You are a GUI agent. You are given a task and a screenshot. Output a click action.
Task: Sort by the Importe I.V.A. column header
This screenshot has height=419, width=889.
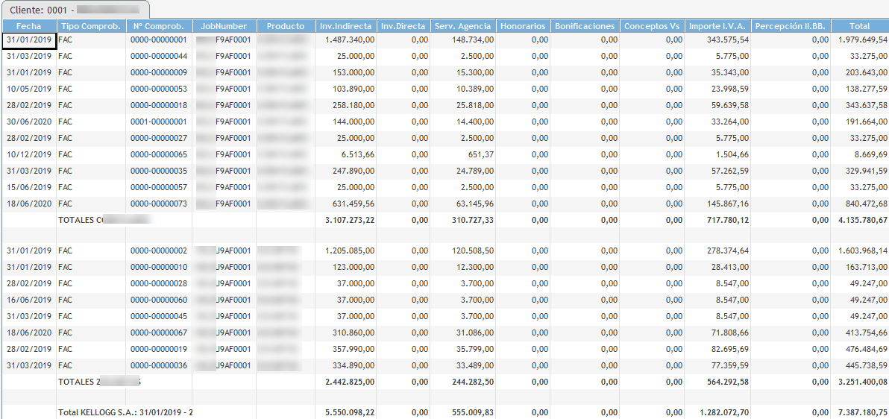tap(717, 26)
